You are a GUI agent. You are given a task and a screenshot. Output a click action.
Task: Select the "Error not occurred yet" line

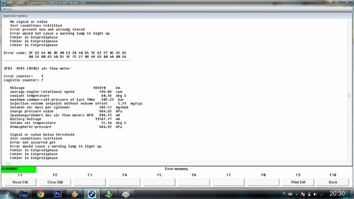tap(33, 143)
